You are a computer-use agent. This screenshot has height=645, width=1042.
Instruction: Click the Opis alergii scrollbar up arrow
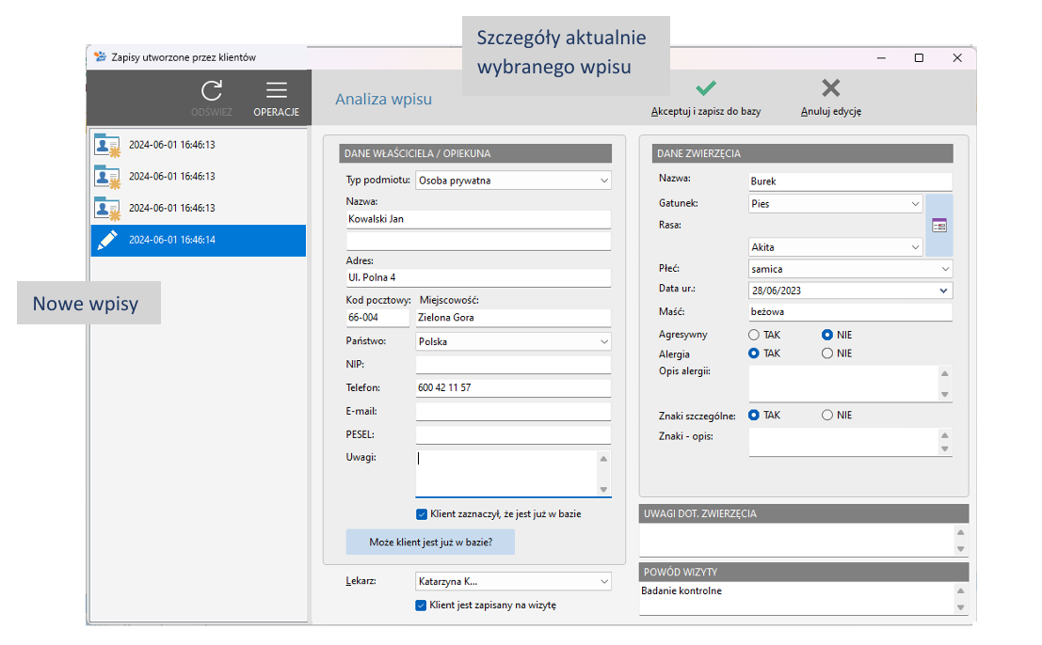click(945, 373)
